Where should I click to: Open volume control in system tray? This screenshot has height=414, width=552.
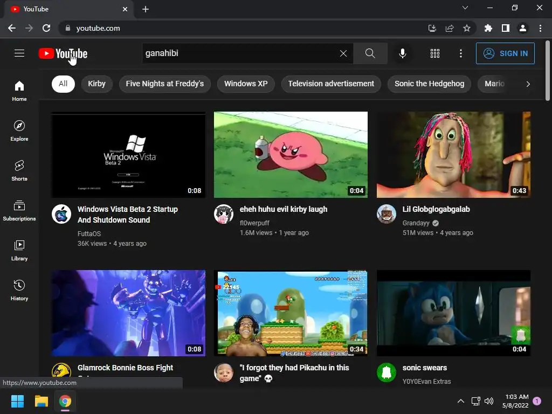pos(489,401)
